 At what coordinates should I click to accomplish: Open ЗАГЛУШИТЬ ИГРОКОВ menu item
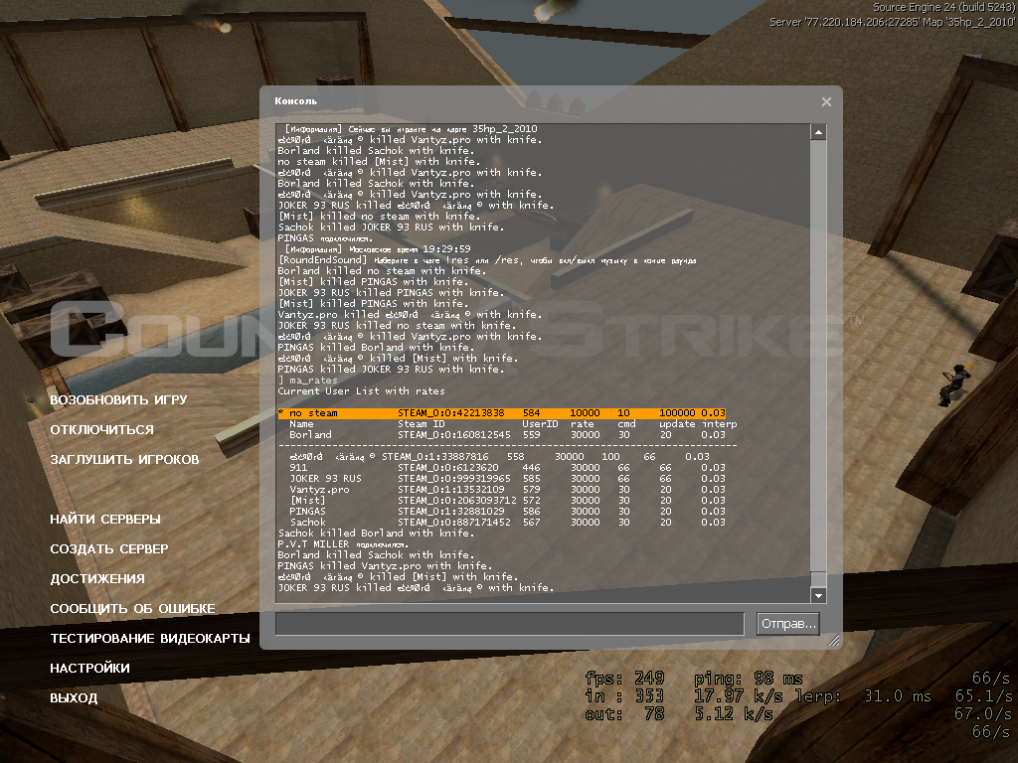124,459
